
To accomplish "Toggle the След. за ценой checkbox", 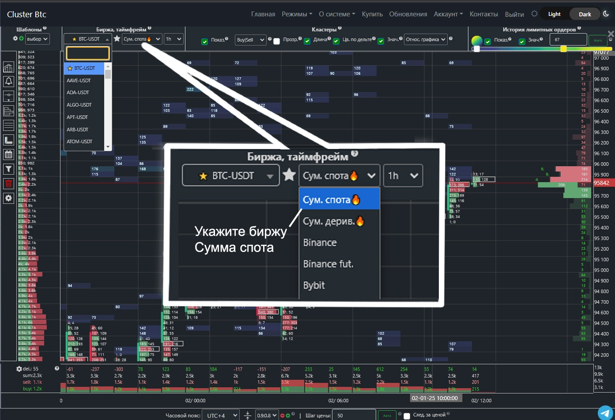I will pos(407,416).
